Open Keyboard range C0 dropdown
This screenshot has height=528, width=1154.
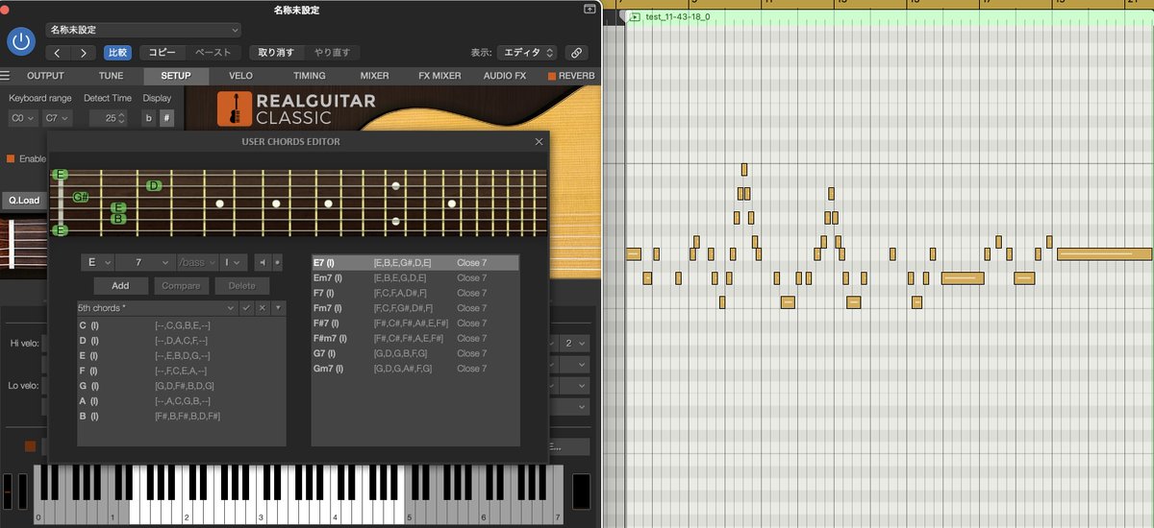point(22,118)
